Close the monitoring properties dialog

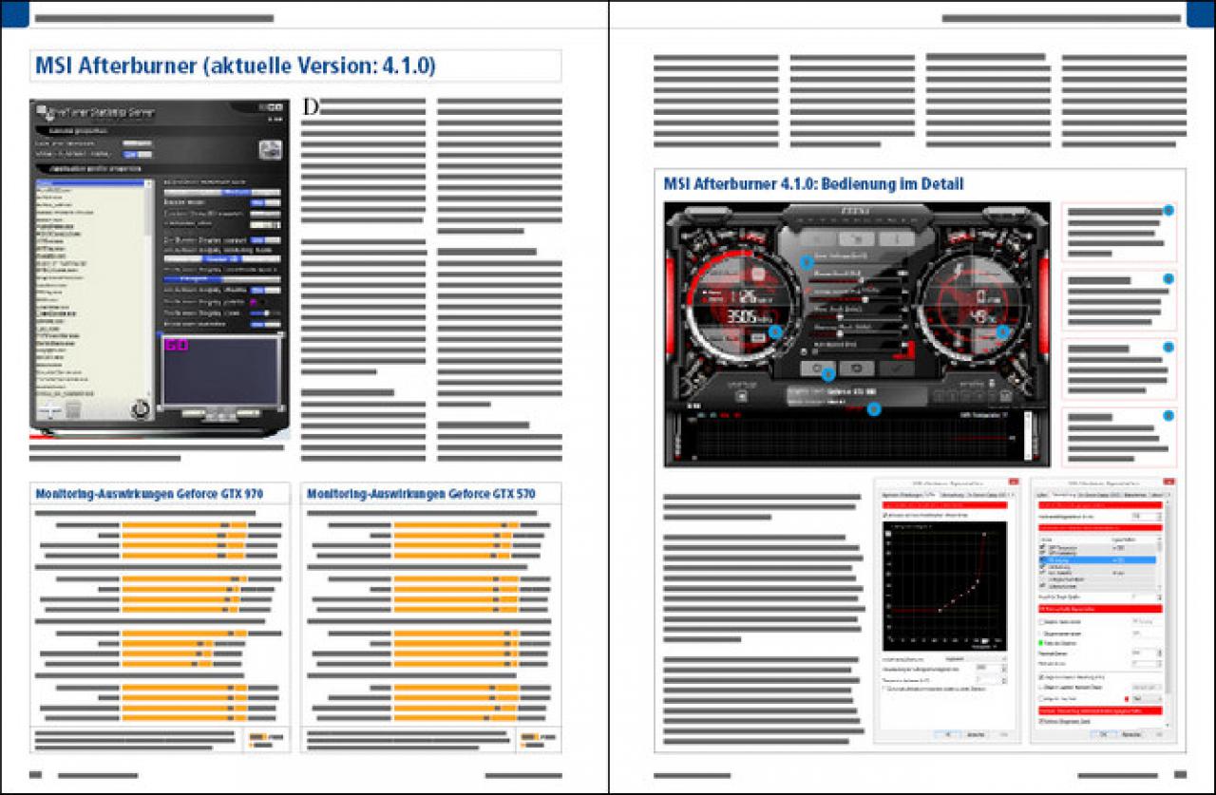[1167, 483]
